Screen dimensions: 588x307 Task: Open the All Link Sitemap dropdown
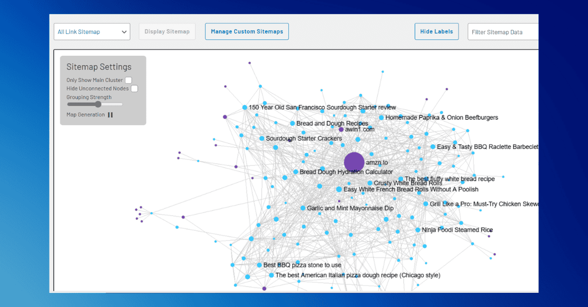tap(92, 32)
